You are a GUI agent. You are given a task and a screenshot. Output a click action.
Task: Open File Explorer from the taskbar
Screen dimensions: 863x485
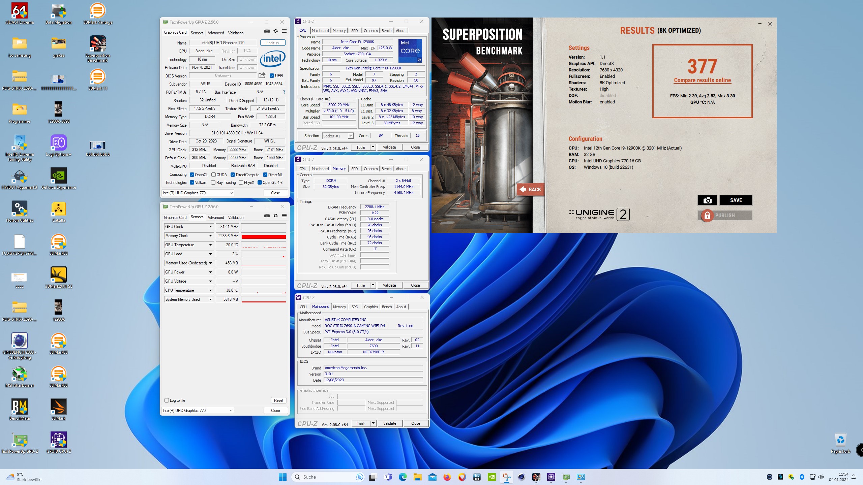(417, 477)
